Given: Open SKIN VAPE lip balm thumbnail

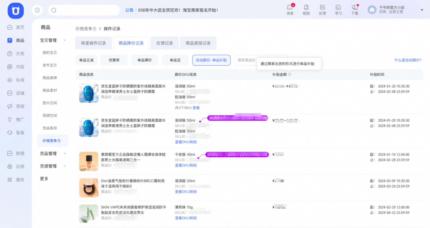Looking at the screenshot, I should click(x=89, y=214).
